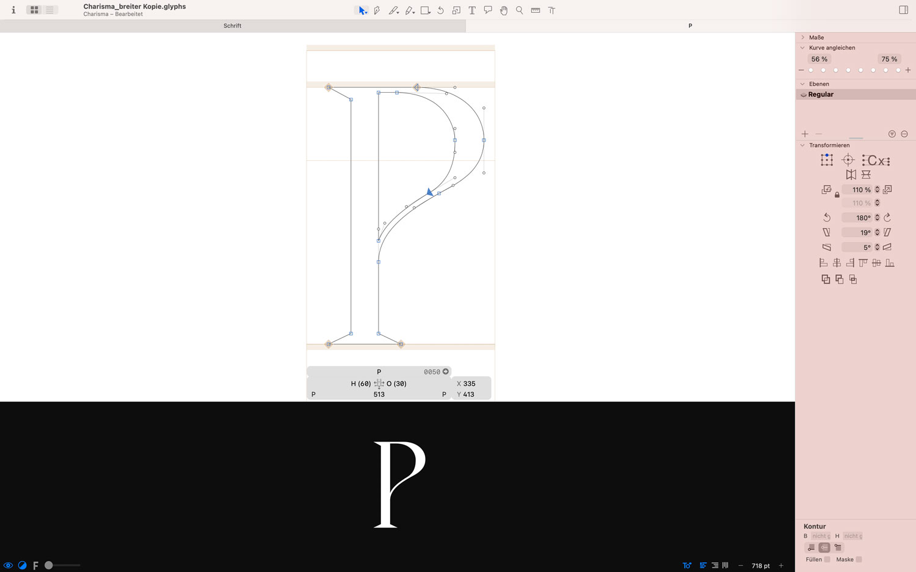This screenshot has height=572, width=916.
Task: Click the preview size slider knob
Action: coord(49,565)
